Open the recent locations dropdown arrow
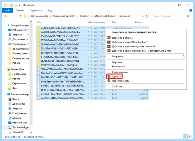The width and height of the screenshot is (195, 141). [x=16, y=16]
